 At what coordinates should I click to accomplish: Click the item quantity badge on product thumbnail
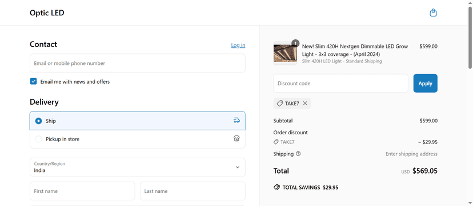(x=296, y=43)
